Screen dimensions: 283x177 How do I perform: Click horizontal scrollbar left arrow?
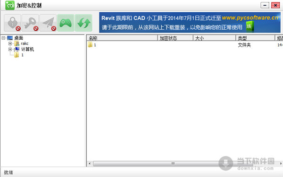[x=90, y=164]
